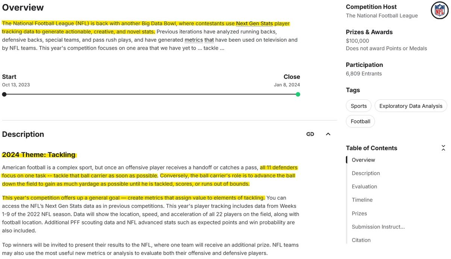Follow the Next Gen Stats link

(x=254, y=23)
